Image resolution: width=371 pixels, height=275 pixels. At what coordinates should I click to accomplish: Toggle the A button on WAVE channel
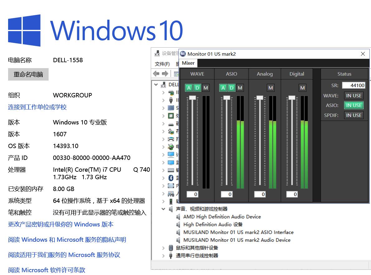pos(189,88)
